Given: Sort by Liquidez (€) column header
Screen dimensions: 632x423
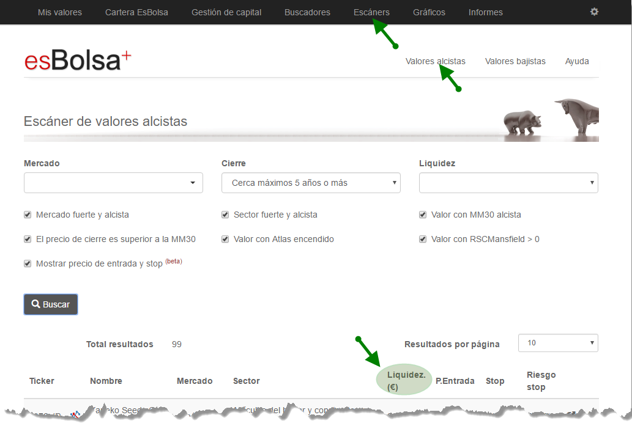Looking at the screenshot, I should 406,381.
